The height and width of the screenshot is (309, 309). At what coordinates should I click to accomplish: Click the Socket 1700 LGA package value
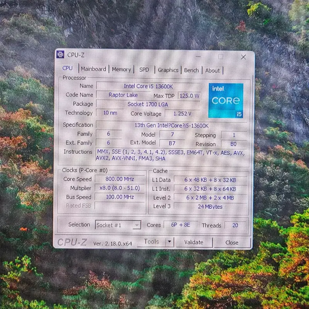click(148, 104)
